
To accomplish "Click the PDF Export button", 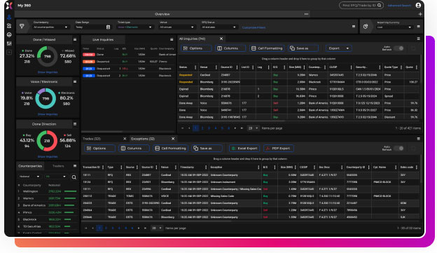I will point(279,149).
